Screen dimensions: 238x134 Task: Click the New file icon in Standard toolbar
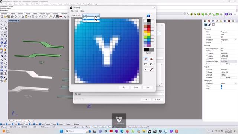coord(2,16)
